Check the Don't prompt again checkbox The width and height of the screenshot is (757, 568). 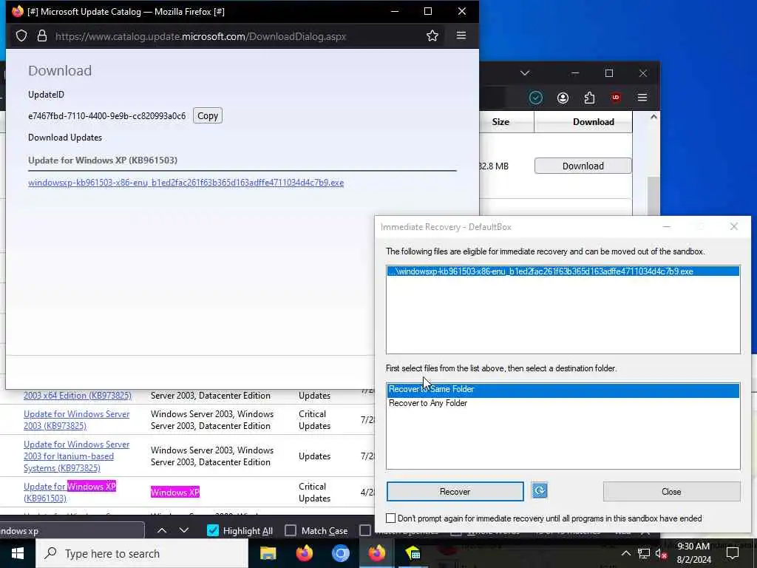click(390, 518)
